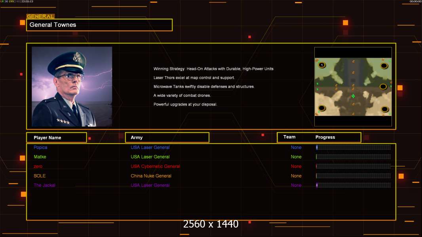Click Matke's loading progress bar
422x237 pixels.
click(x=354, y=157)
